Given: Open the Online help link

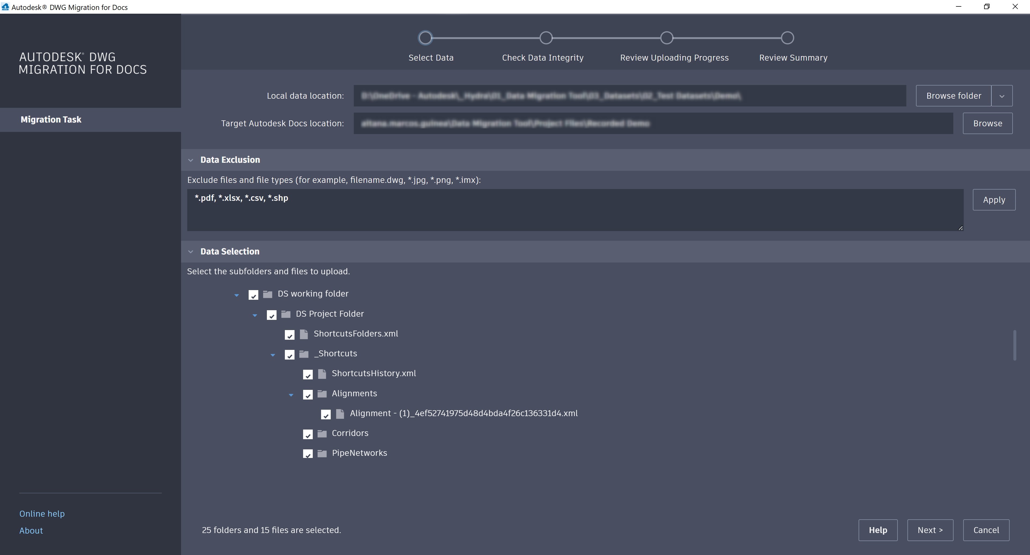Looking at the screenshot, I should pos(42,513).
